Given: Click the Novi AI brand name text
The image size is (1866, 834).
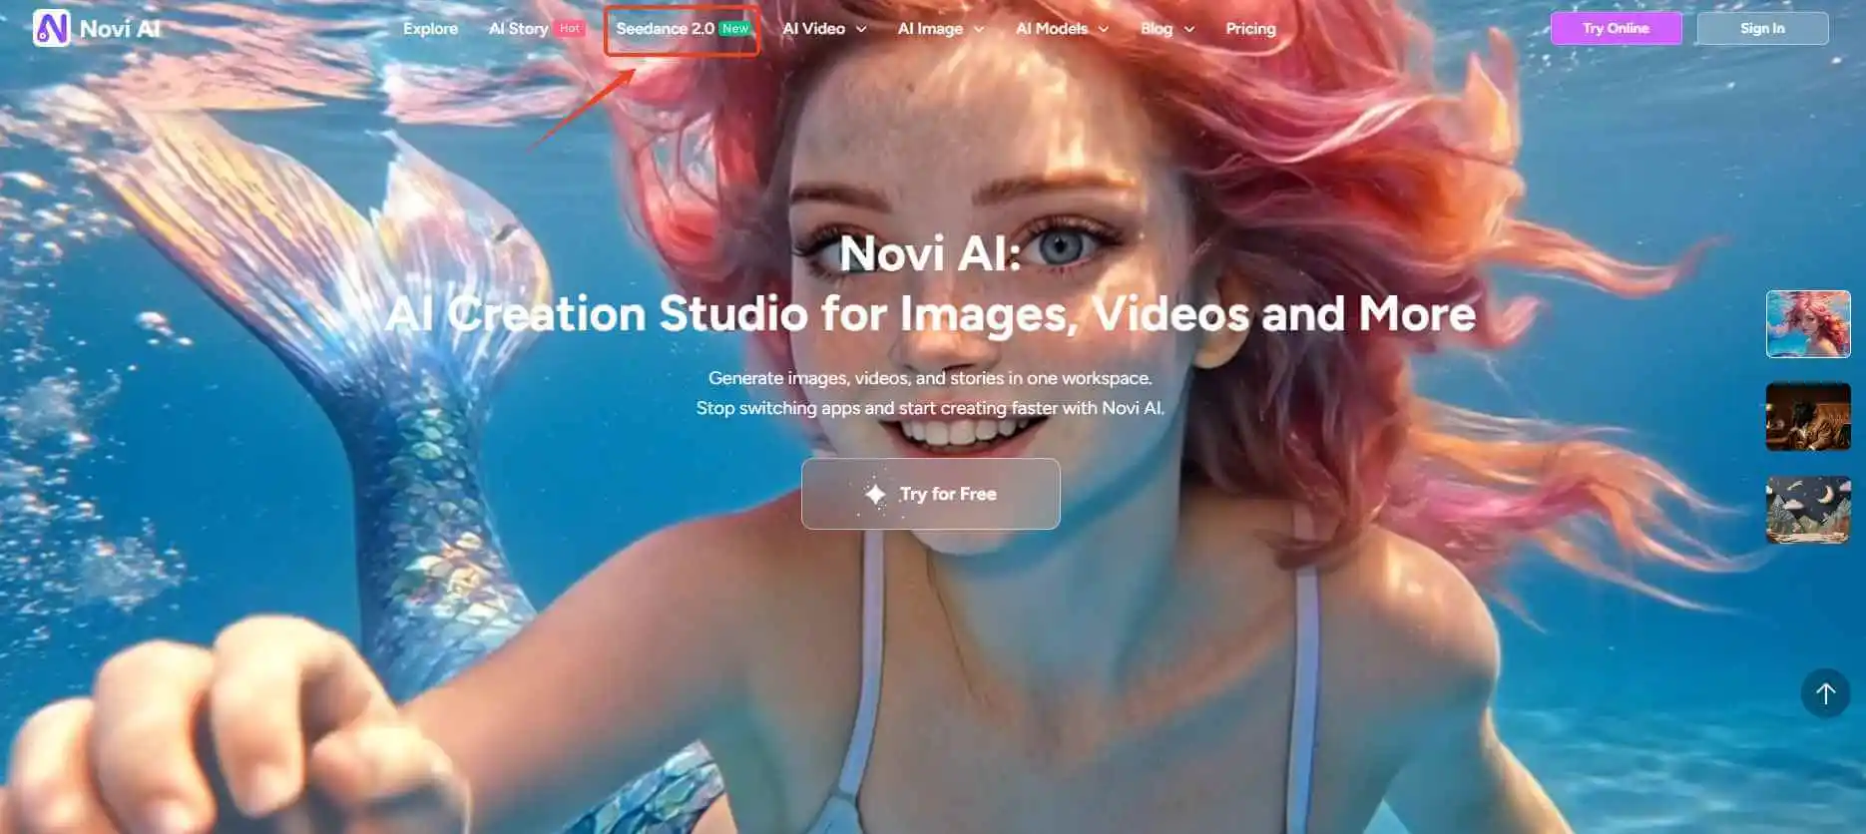Looking at the screenshot, I should point(120,29).
